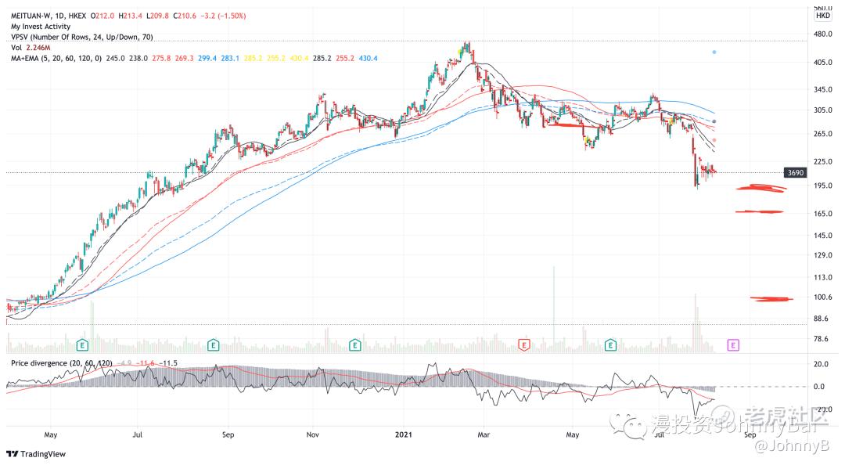Screen dimensions: 845x465
Task: Click the volume value 2.246M
Action: [x=38, y=48]
